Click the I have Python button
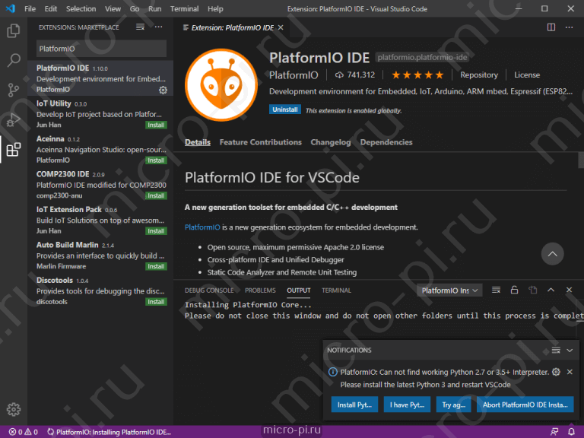Screen dimensions: 584x438 [407, 405]
